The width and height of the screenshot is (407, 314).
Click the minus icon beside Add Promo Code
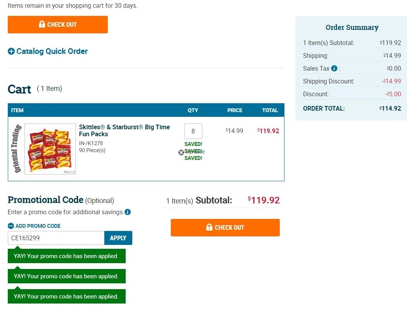click(x=11, y=226)
